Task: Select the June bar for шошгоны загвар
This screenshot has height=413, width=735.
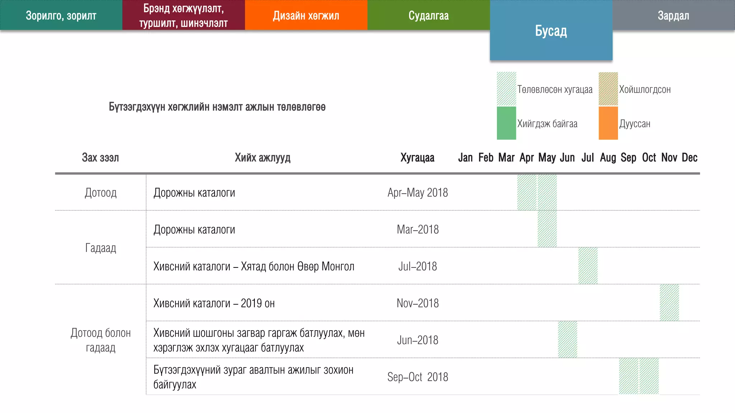Action: click(567, 340)
